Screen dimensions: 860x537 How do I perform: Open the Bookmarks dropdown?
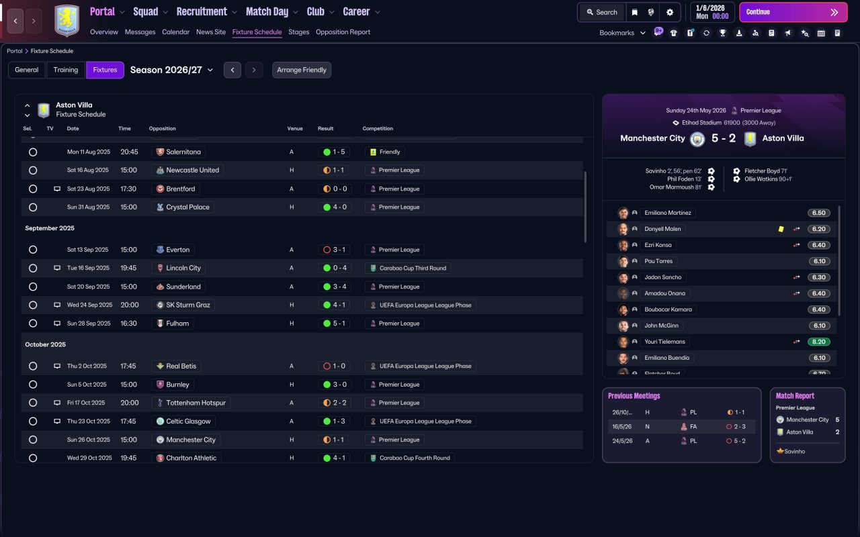click(x=622, y=33)
